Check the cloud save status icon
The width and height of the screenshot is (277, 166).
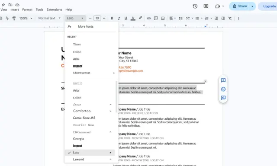(17, 5)
